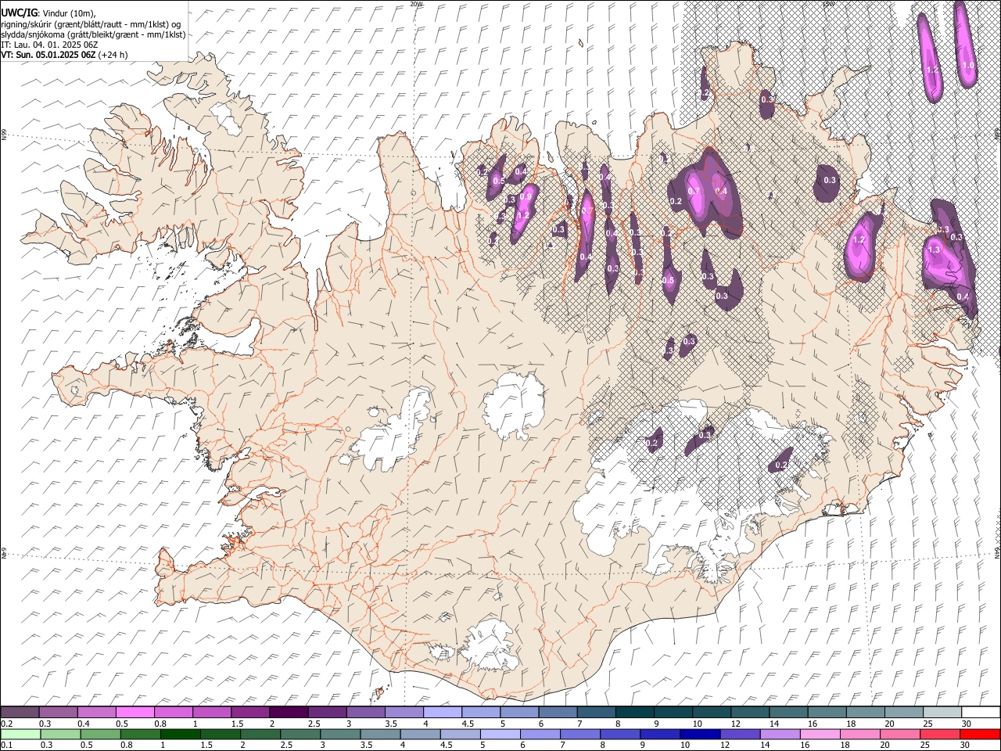
Task: Click the '20W' longitude label
Action: [x=416, y=4]
